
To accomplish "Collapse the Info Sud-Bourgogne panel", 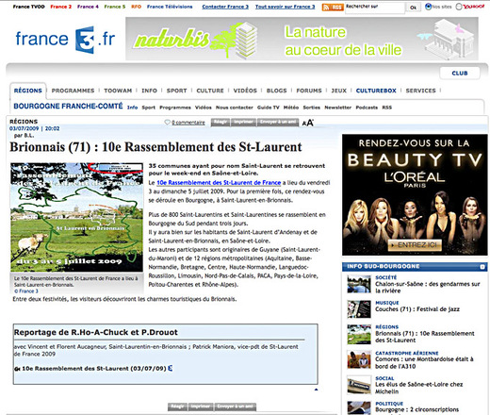I will click(x=482, y=267).
